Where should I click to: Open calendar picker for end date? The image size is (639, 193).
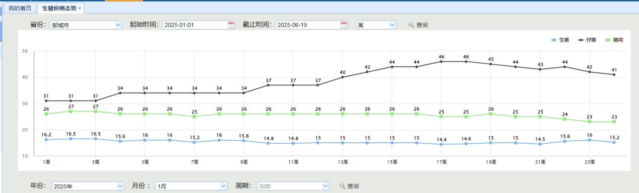(x=344, y=25)
